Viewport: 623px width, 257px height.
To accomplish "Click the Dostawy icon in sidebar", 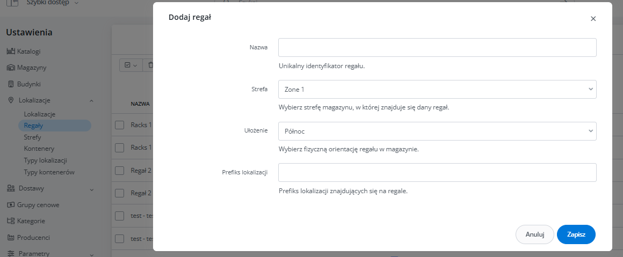I will (x=11, y=188).
